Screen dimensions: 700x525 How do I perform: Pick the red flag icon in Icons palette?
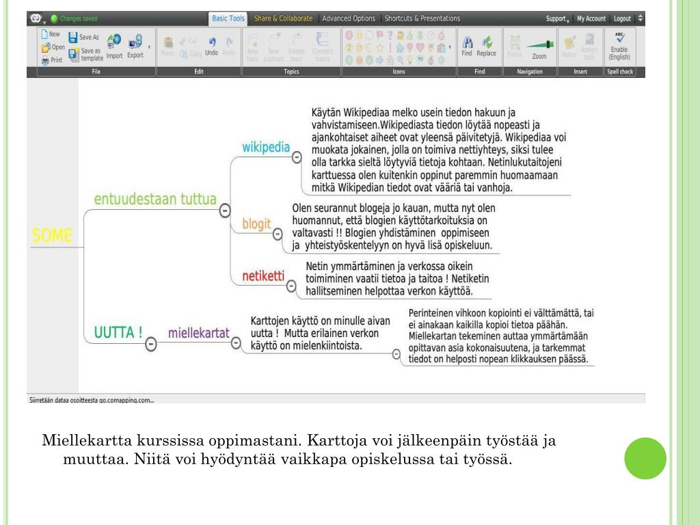(x=380, y=35)
